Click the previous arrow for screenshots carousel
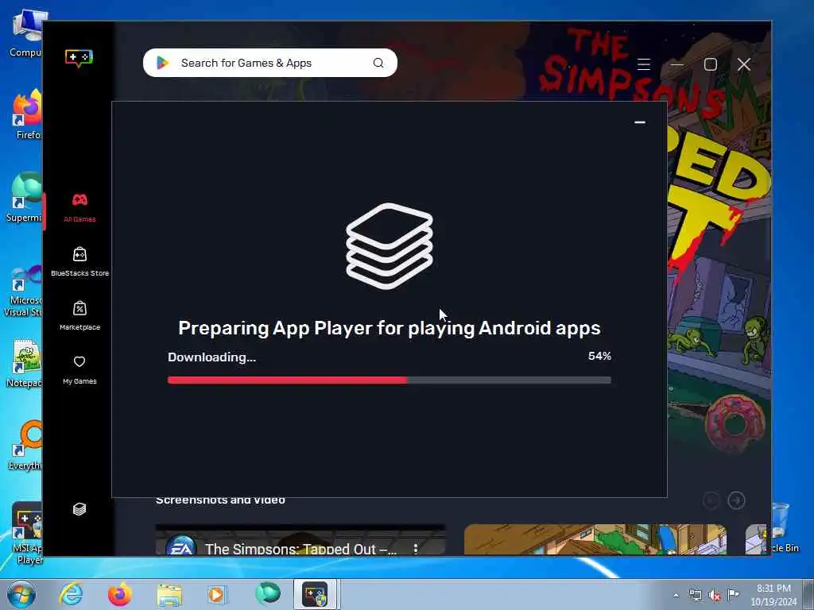 pyautogui.click(x=711, y=500)
